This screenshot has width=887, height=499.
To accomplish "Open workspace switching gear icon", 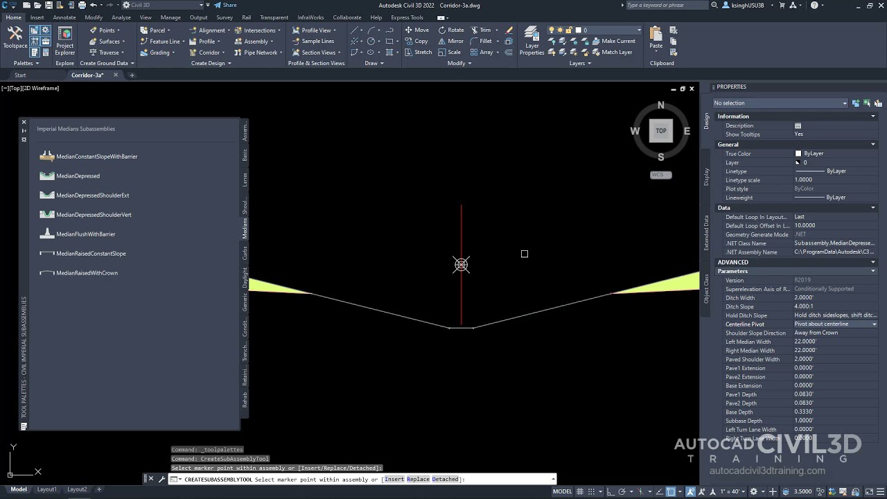I will point(754,491).
